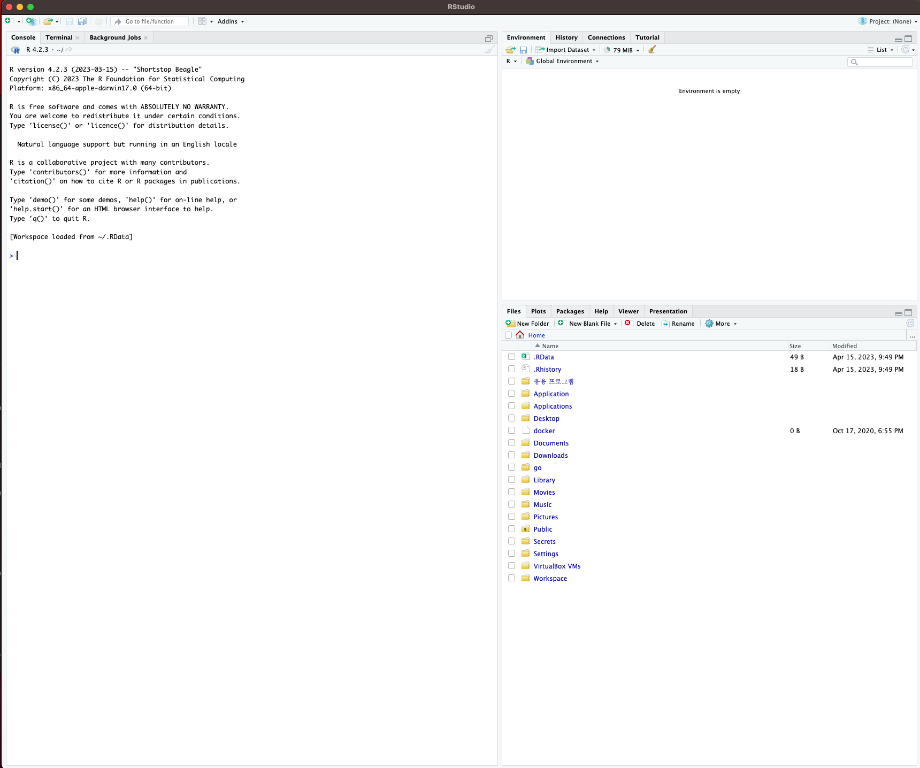Image resolution: width=920 pixels, height=768 pixels.
Task: Switch to the Connections tab
Action: point(606,37)
